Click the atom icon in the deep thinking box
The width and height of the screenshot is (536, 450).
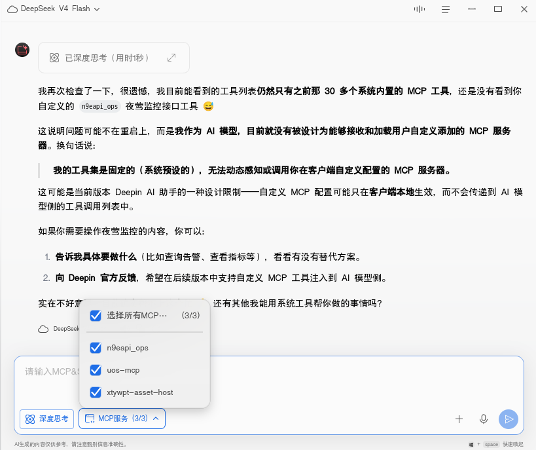click(54, 58)
